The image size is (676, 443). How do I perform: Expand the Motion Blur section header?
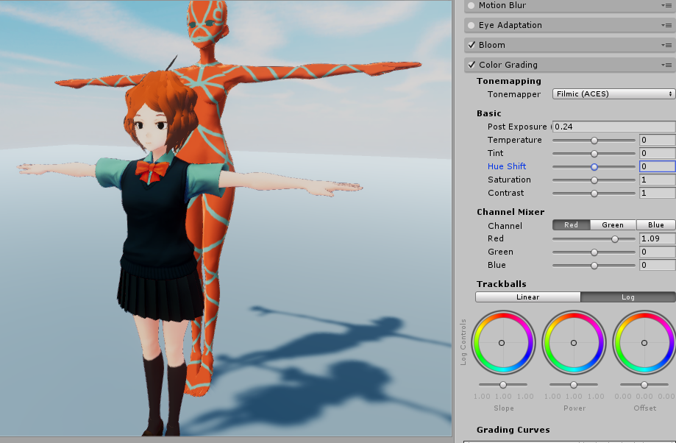(570, 6)
